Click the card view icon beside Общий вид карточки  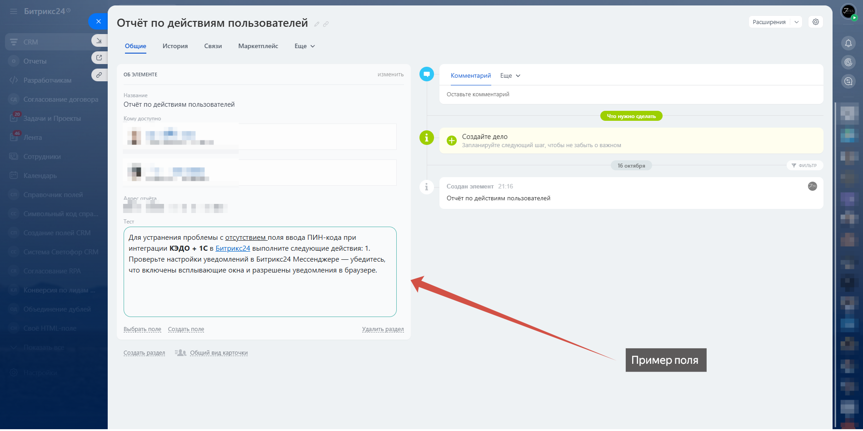181,353
